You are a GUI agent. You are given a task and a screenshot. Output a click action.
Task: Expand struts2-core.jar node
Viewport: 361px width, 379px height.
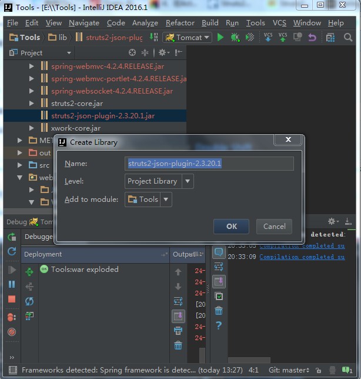31,104
